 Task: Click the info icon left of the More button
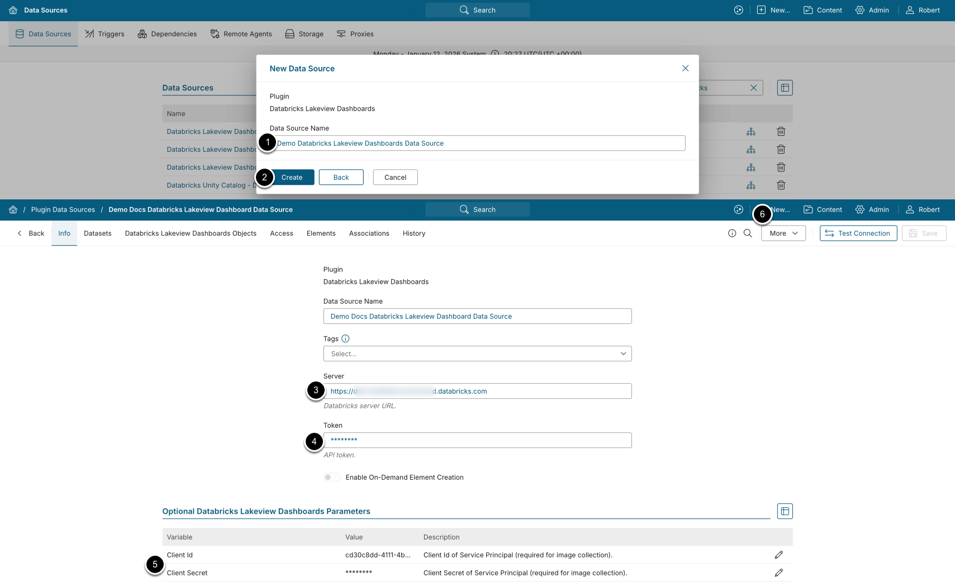coord(732,233)
